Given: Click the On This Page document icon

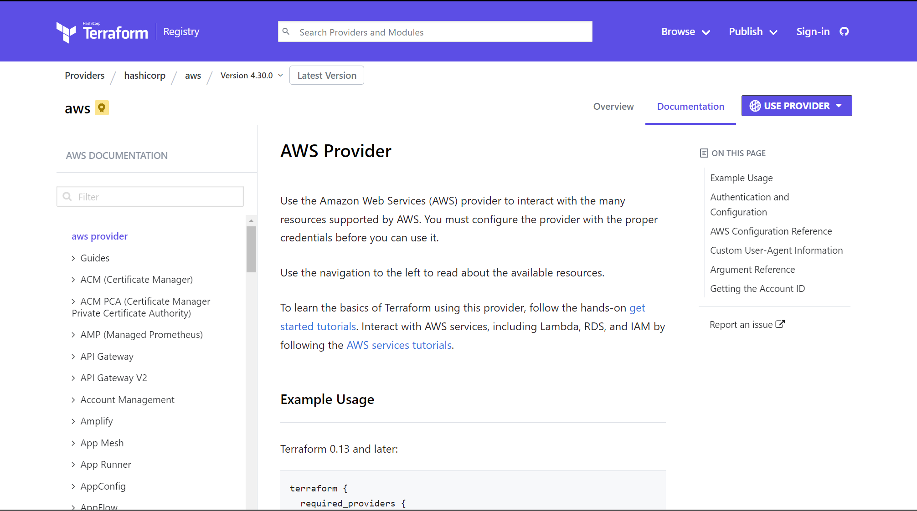Looking at the screenshot, I should pos(704,153).
